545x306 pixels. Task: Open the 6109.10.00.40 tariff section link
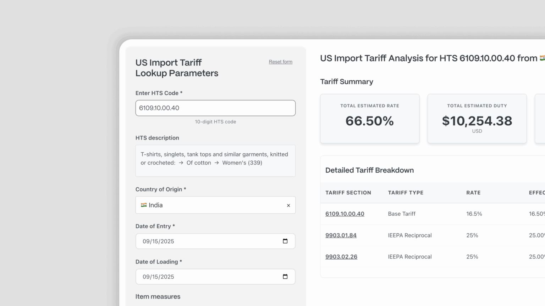click(x=345, y=214)
